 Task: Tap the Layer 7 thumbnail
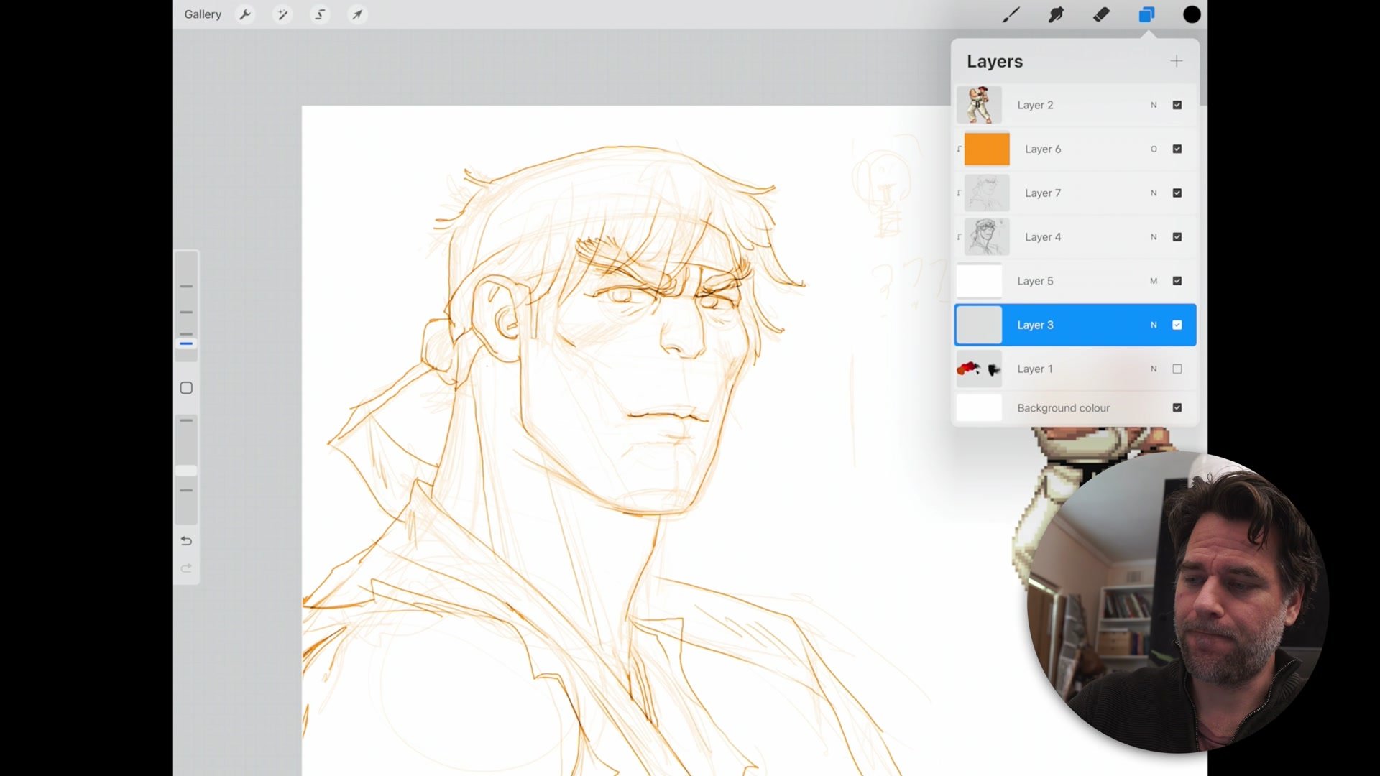[986, 193]
